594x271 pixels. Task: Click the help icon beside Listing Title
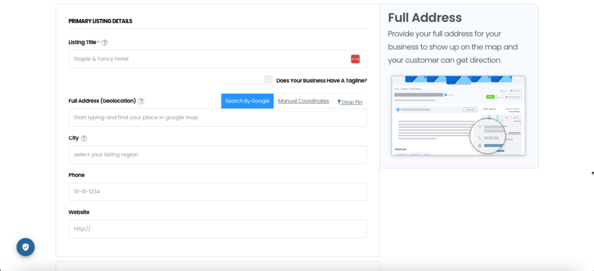pyautogui.click(x=105, y=43)
